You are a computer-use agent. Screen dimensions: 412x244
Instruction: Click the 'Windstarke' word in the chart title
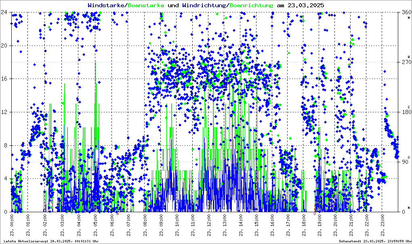point(107,5)
